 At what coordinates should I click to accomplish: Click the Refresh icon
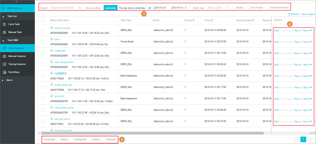pos(289,14)
